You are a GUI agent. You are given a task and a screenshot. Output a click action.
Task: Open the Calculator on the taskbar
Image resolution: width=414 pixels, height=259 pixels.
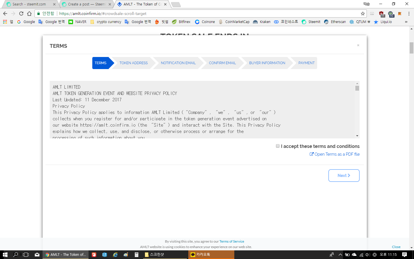(137, 255)
